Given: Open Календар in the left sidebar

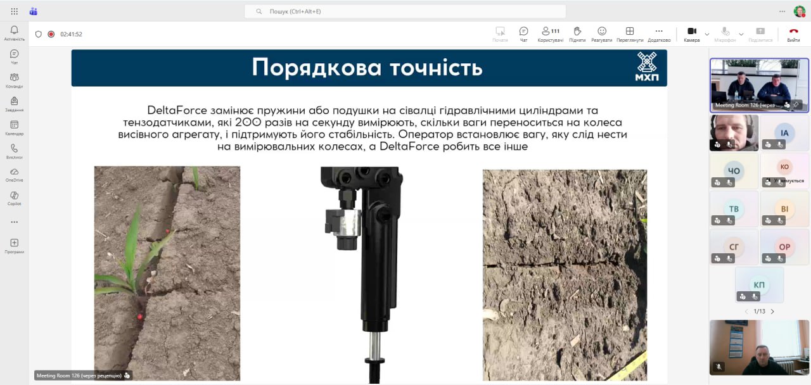Looking at the screenshot, I should [x=14, y=128].
